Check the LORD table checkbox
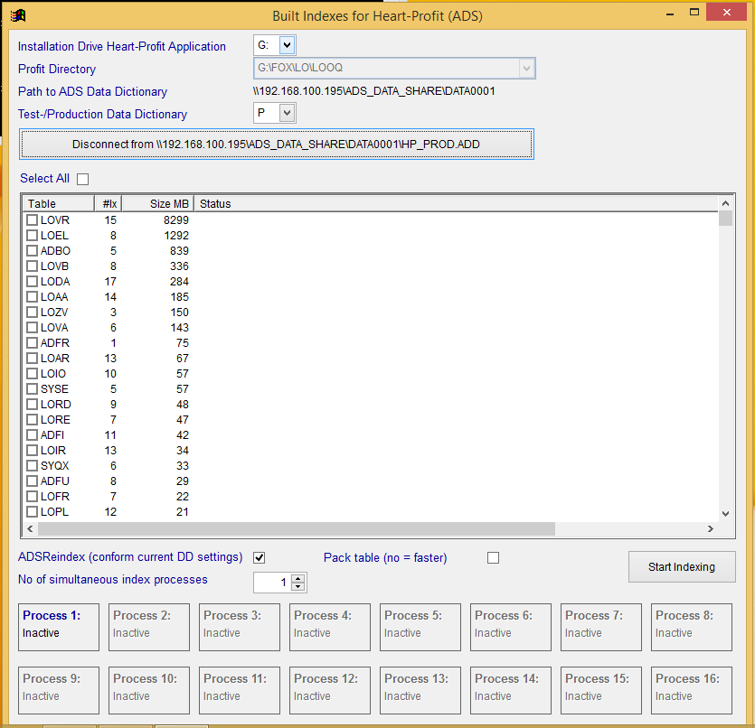 33,405
